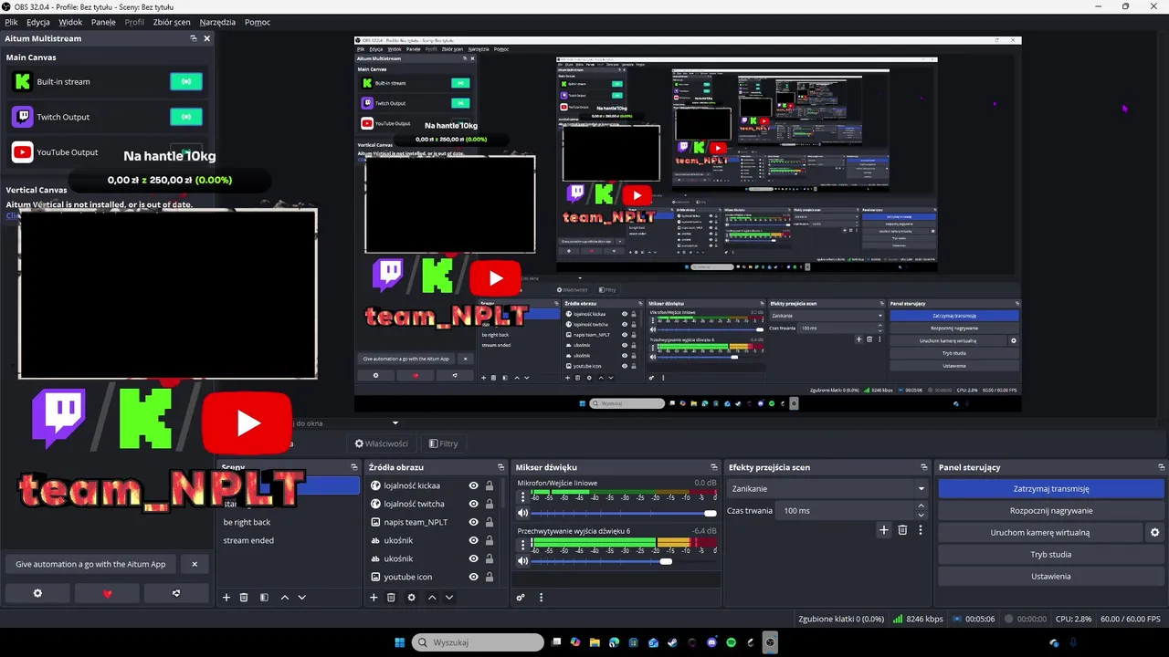
Task: Add a new scene with plus icon in Sceny panel
Action: click(226, 598)
